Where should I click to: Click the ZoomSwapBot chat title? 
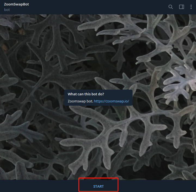coord(16,4)
